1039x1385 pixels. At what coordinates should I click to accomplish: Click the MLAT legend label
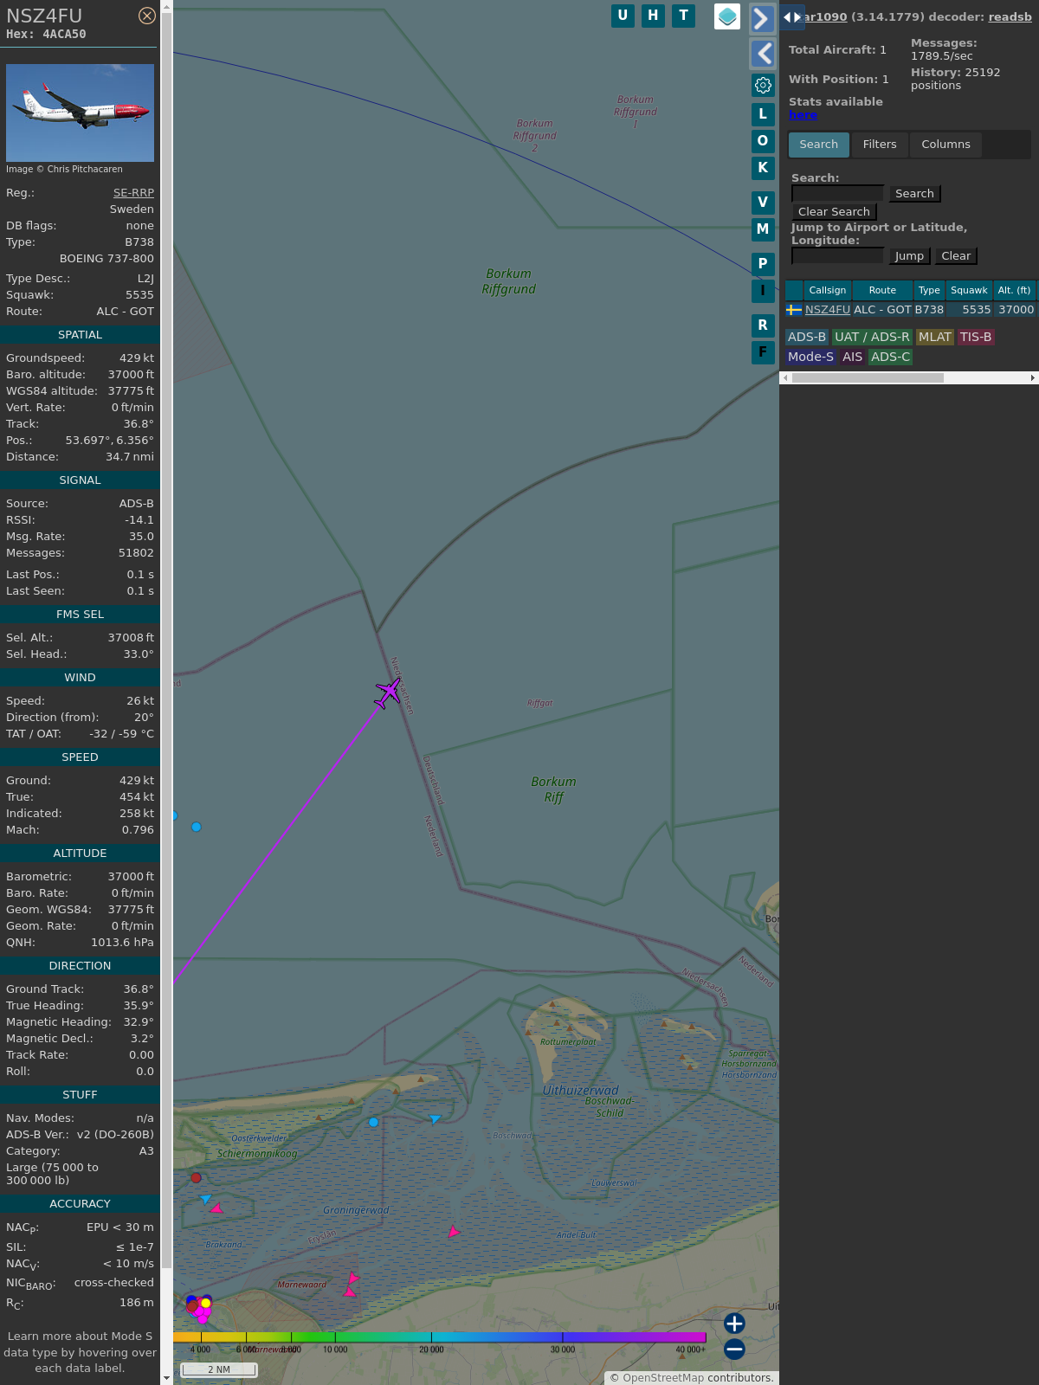[x=935, y=338]
